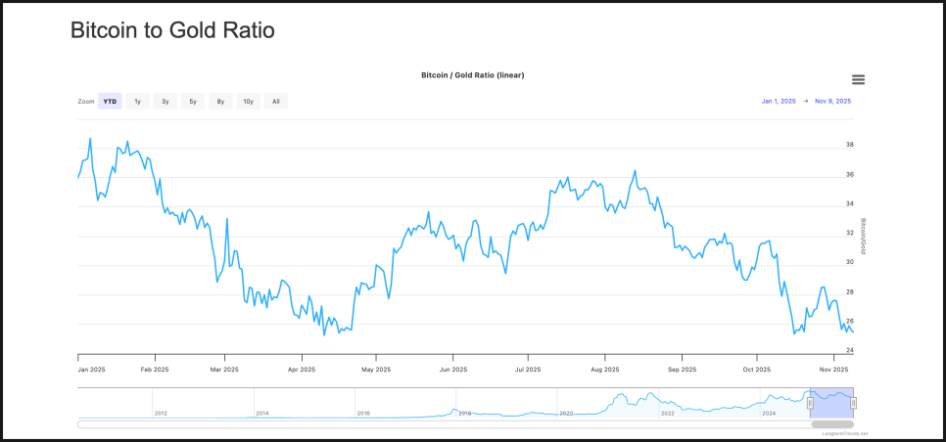Select the 10y zoom button
The height and width of the screenshot is (442, 946).
point(248,102)
